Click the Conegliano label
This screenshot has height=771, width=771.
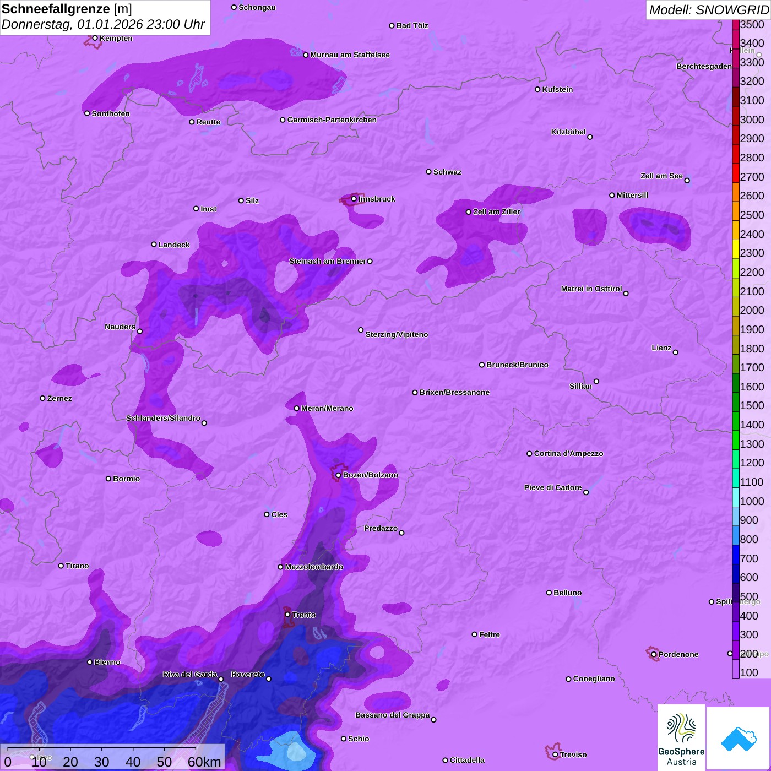pyautogui.click(x=594, y=678)
